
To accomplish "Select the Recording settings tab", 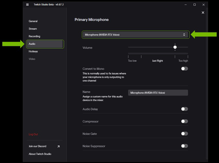I will 35,36.
